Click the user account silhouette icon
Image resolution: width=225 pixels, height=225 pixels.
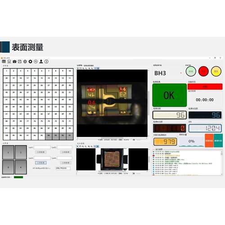point(41,62)
